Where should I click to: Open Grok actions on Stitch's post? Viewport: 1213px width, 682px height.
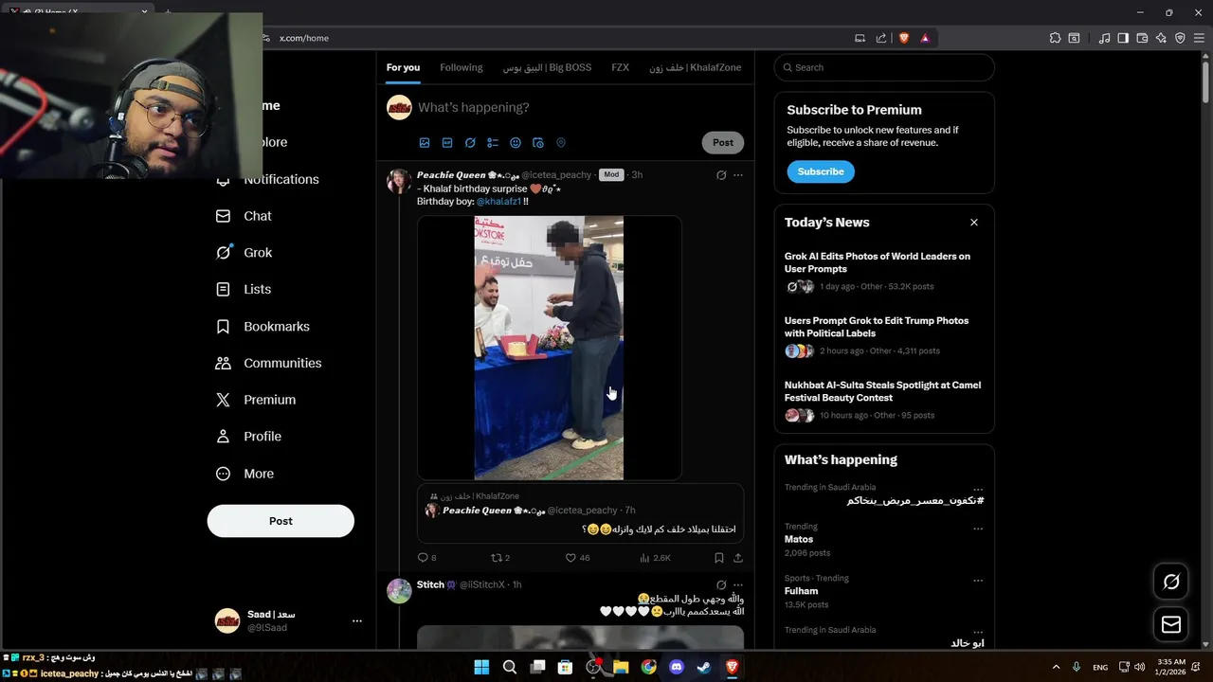pyautogui.click(x=721, y=585)
